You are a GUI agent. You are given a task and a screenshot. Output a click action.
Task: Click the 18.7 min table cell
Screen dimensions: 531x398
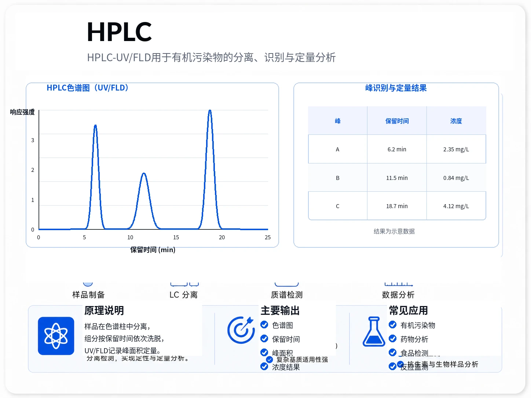pos(397,206)
